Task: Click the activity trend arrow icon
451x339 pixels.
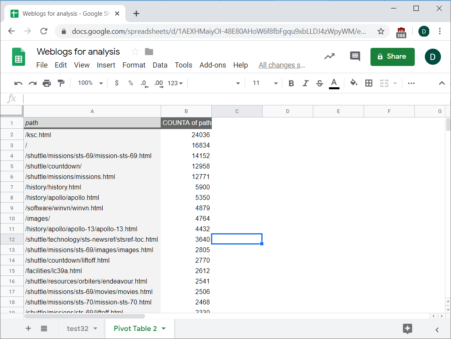Action: click(x=329, y=56)
